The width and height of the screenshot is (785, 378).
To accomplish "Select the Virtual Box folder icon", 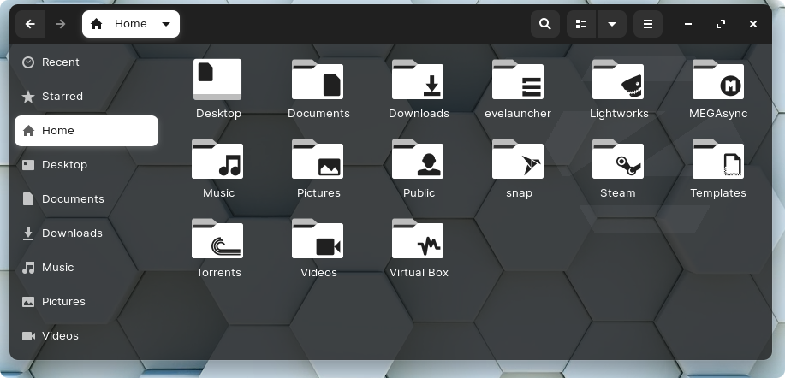I will (418, 239).
